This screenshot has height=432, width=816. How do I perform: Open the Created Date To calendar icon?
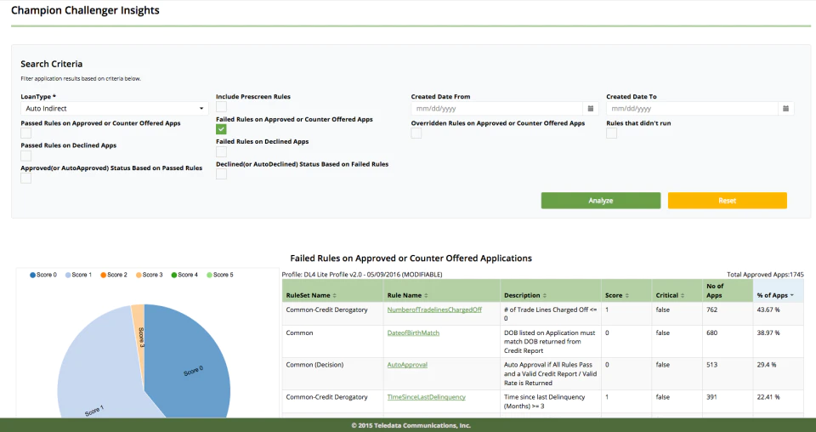tap(785, 108)
